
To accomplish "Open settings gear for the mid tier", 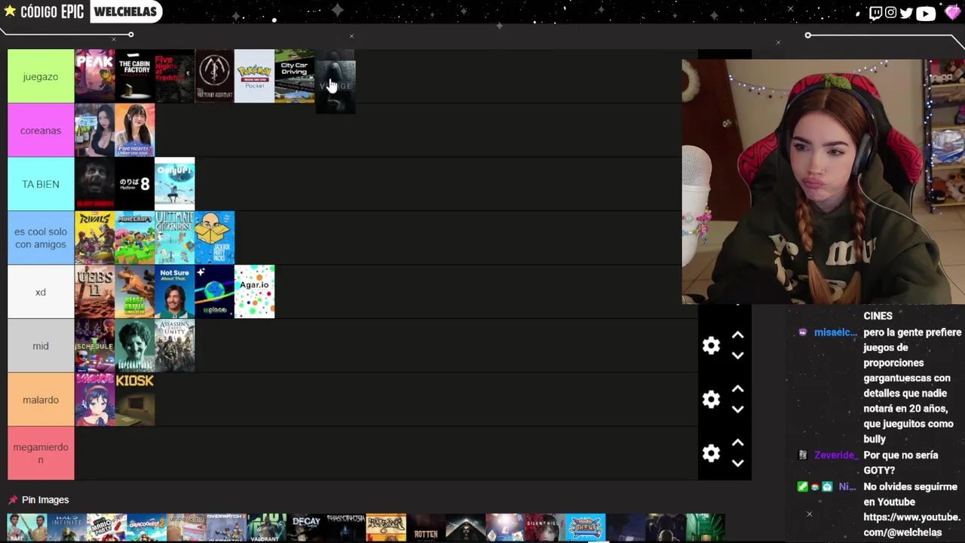I will 711,345.
